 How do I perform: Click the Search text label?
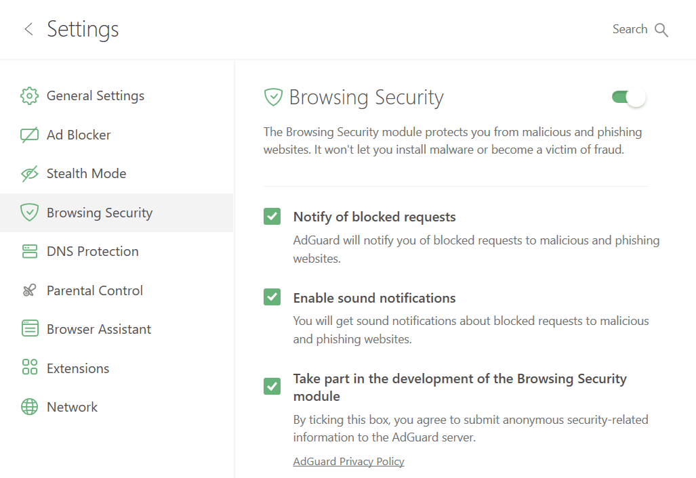click(630, 29)
